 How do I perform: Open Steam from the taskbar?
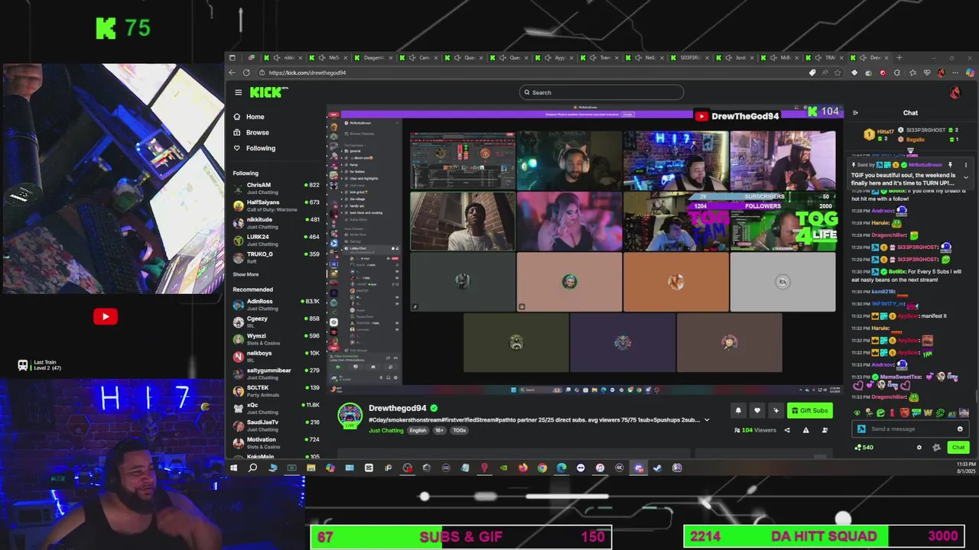pos(657,467)
